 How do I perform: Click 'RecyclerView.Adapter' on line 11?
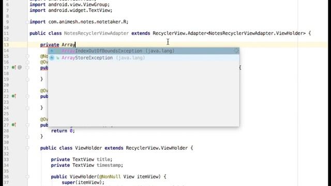point(179,33)
